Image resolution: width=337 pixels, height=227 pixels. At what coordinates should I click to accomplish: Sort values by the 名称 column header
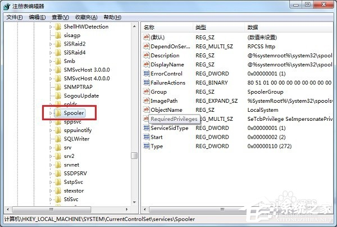149,28
